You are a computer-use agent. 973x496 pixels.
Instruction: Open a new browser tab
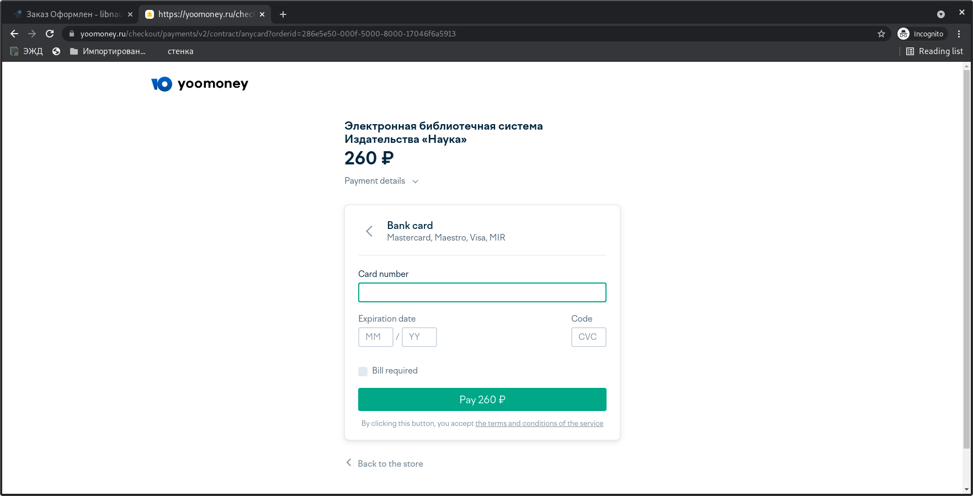tap(283, 14)
